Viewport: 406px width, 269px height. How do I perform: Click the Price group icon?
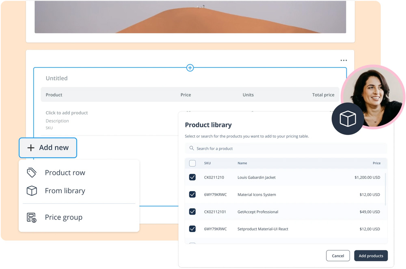coord(32,217)
